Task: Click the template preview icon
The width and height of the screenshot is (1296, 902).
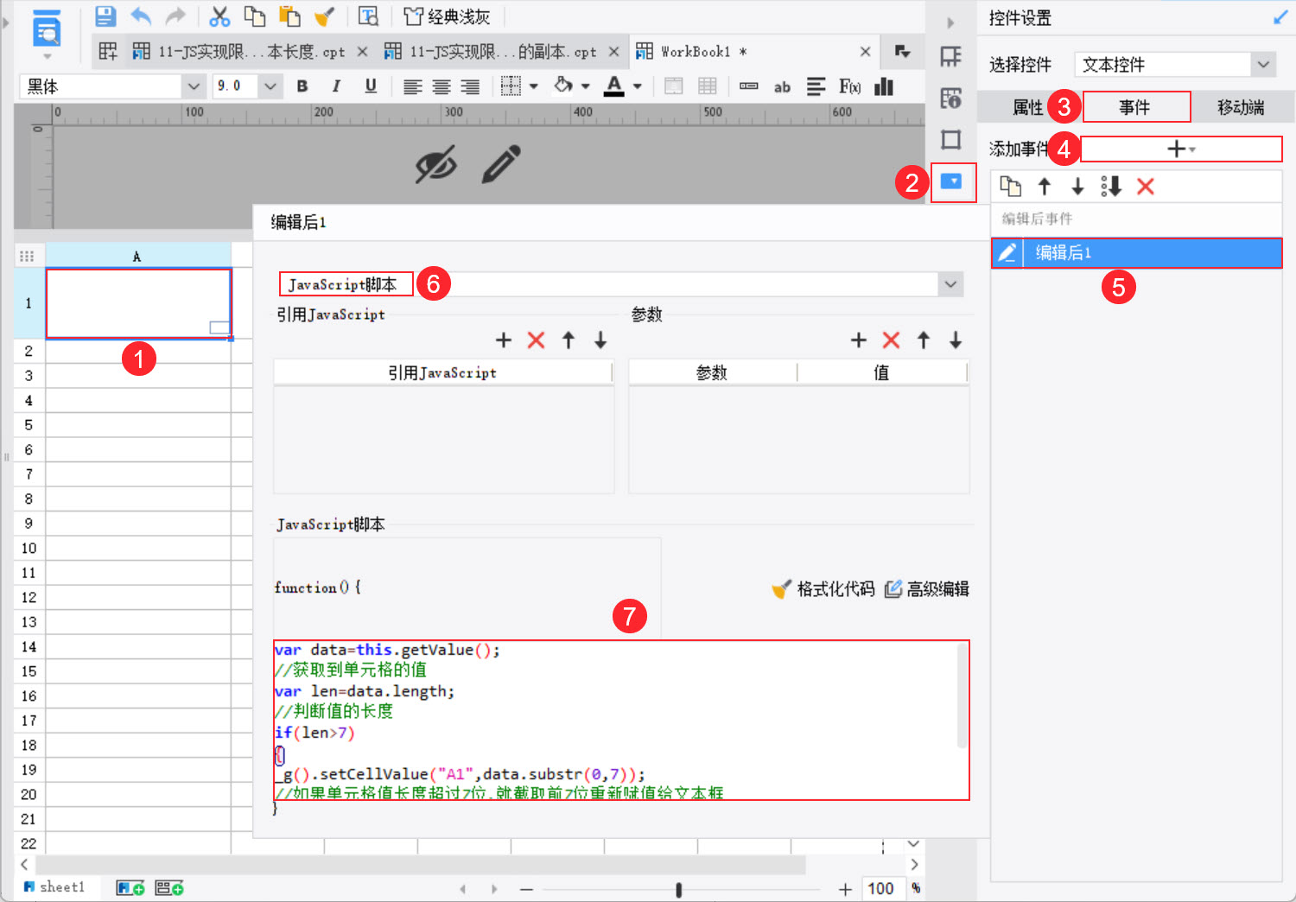Action: pos(368,16)
